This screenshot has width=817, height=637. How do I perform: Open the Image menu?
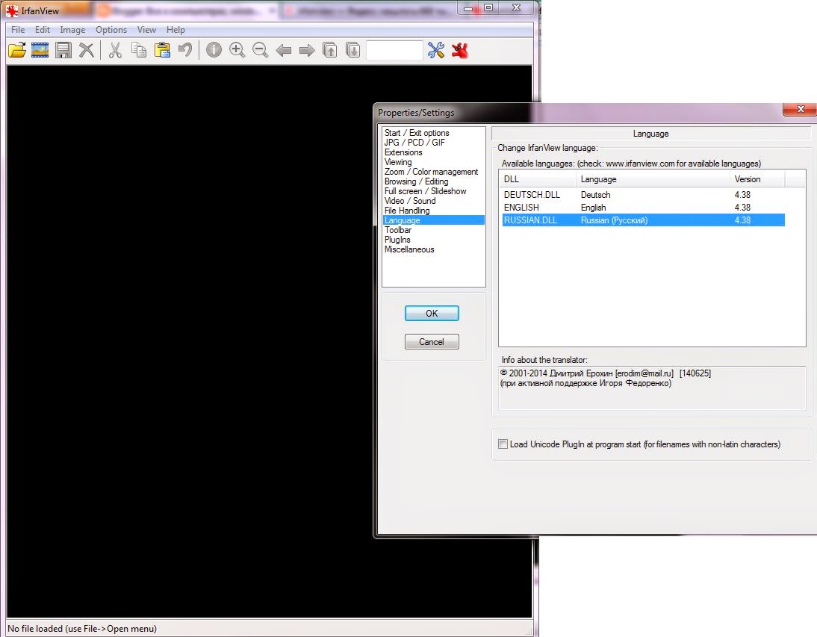[x=72, y=30]
